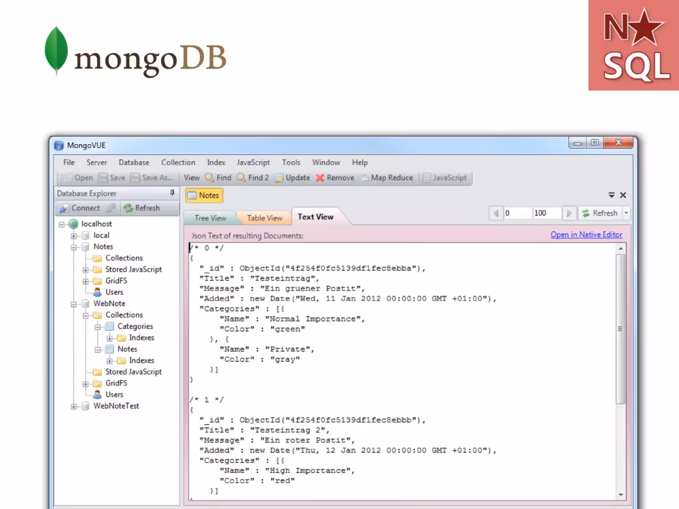679x509 pixels.
Task: Pin the Database Explorer panel
Action: (x=172, y=193)
